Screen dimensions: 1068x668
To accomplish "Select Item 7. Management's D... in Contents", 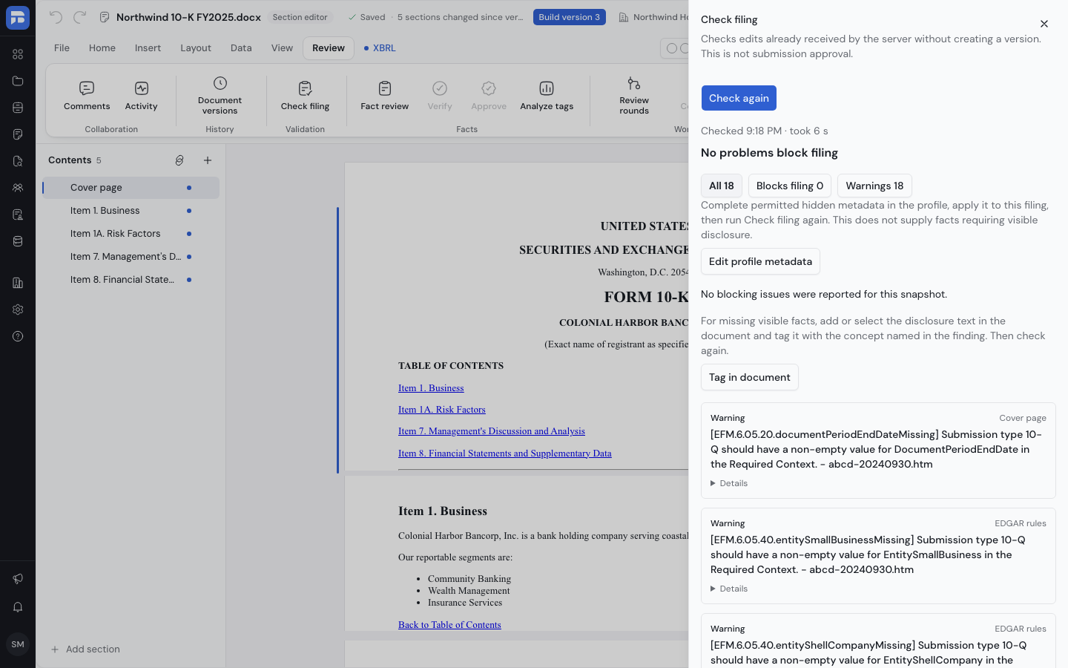I will point(131,257).
